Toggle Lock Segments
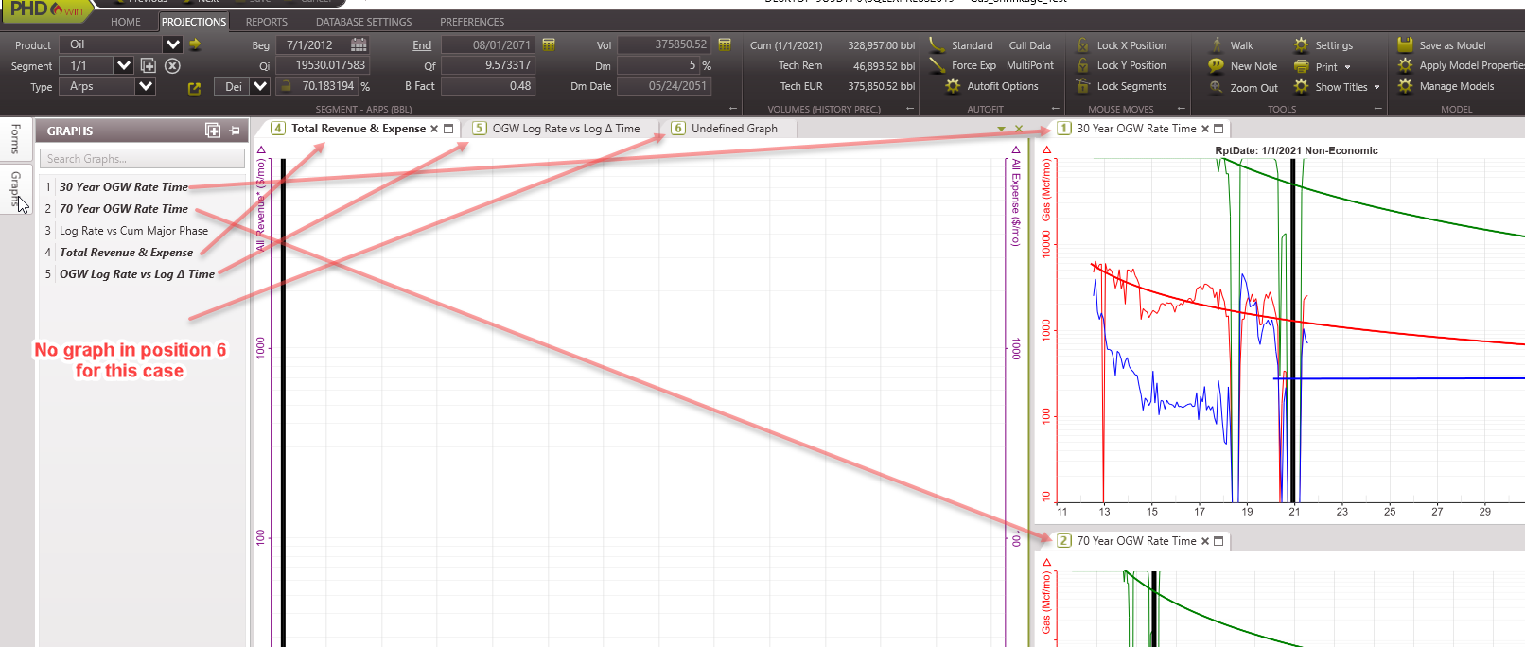Screen dimensions: 1525x647 [x=1121, y=86]
